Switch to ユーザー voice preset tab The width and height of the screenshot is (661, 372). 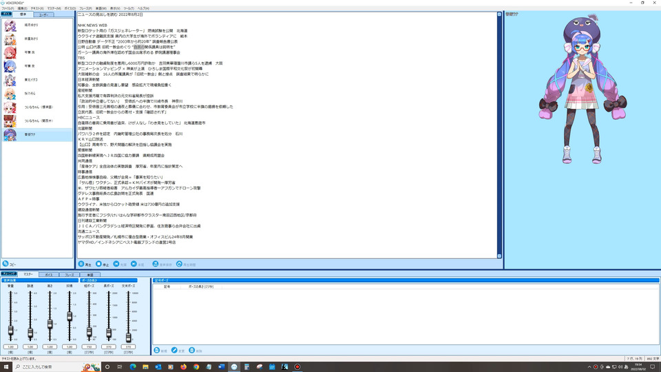[43, 14]
